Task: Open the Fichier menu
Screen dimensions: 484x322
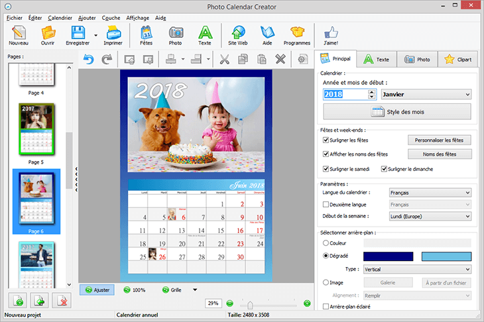Action: pyautogui.click(x=14, y=18)
